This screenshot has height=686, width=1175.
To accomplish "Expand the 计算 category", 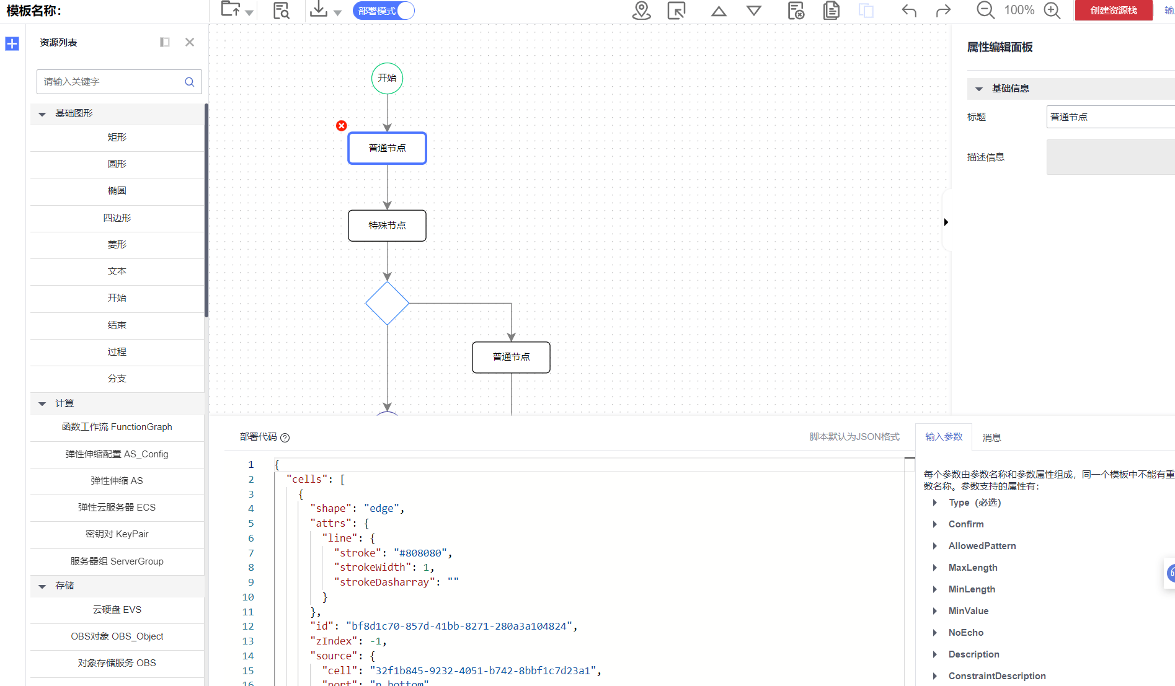I will tap(43, 403).
